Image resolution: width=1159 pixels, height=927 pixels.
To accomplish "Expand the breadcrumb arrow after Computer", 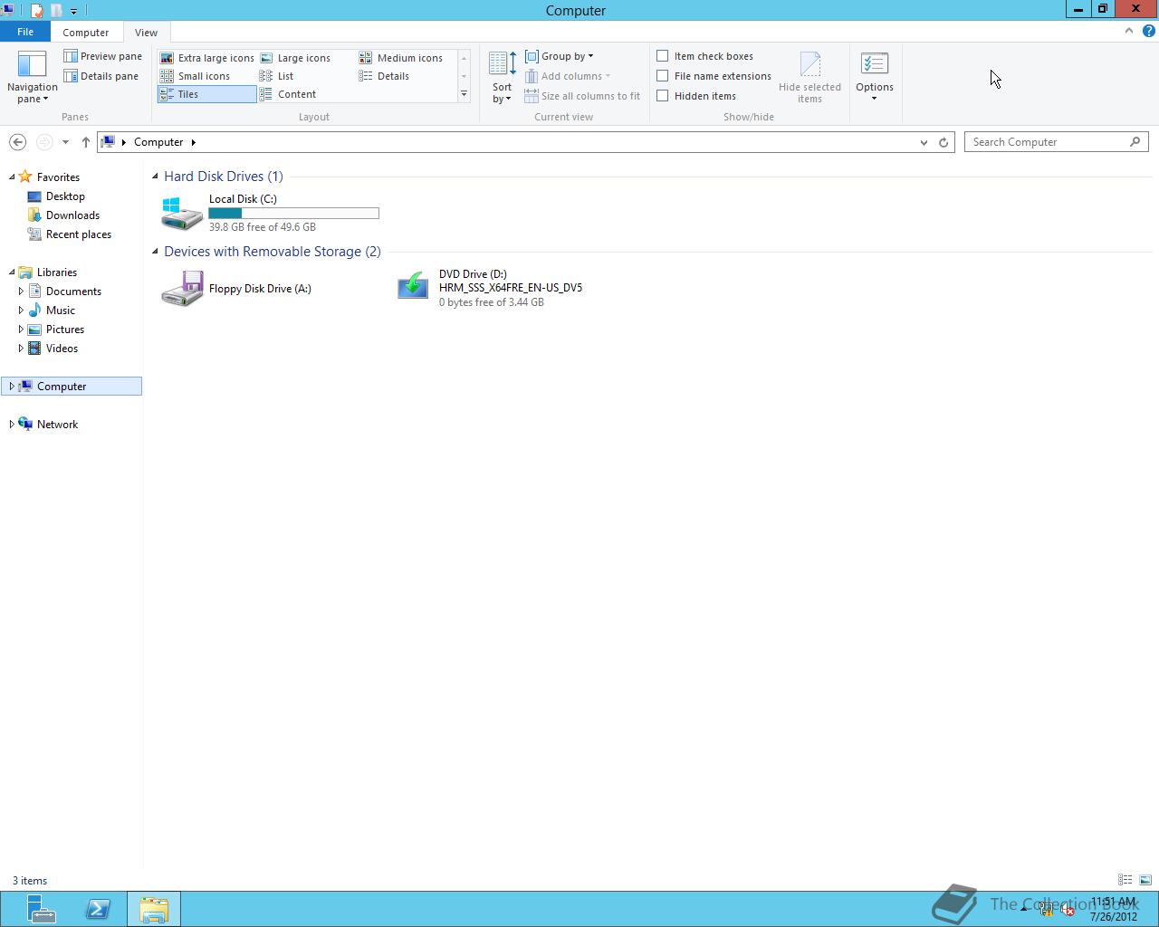I will (x=193, y=142).
